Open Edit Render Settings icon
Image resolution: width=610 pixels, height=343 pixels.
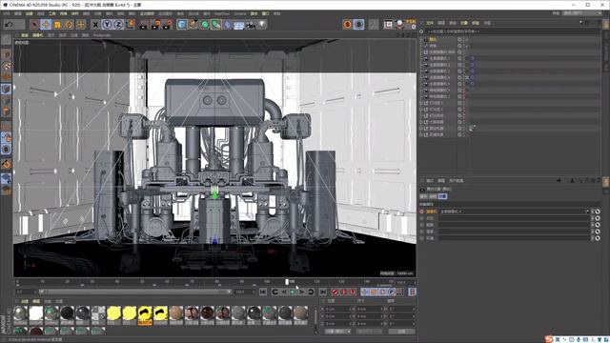pyautogui.click(x=168, y=25)
